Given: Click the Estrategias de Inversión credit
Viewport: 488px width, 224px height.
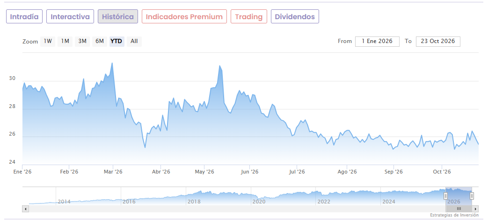Looking at the screenshot, I should point(454,215).
